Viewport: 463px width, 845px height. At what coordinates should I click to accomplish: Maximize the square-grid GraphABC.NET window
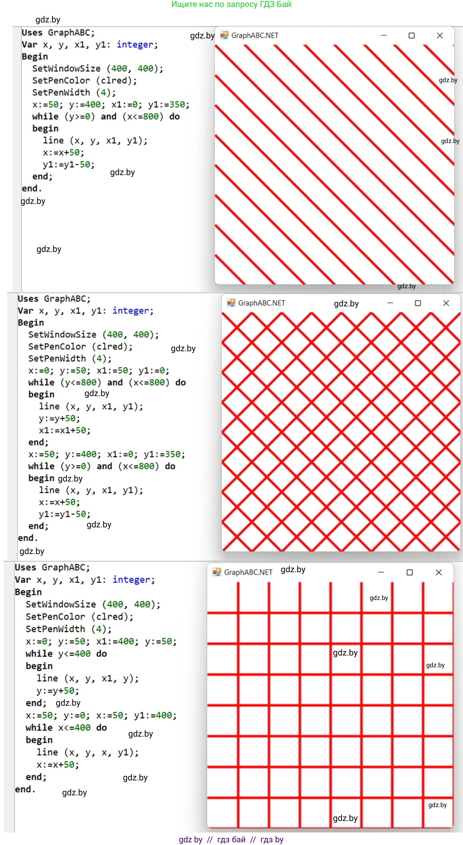[x=410, y=572]
